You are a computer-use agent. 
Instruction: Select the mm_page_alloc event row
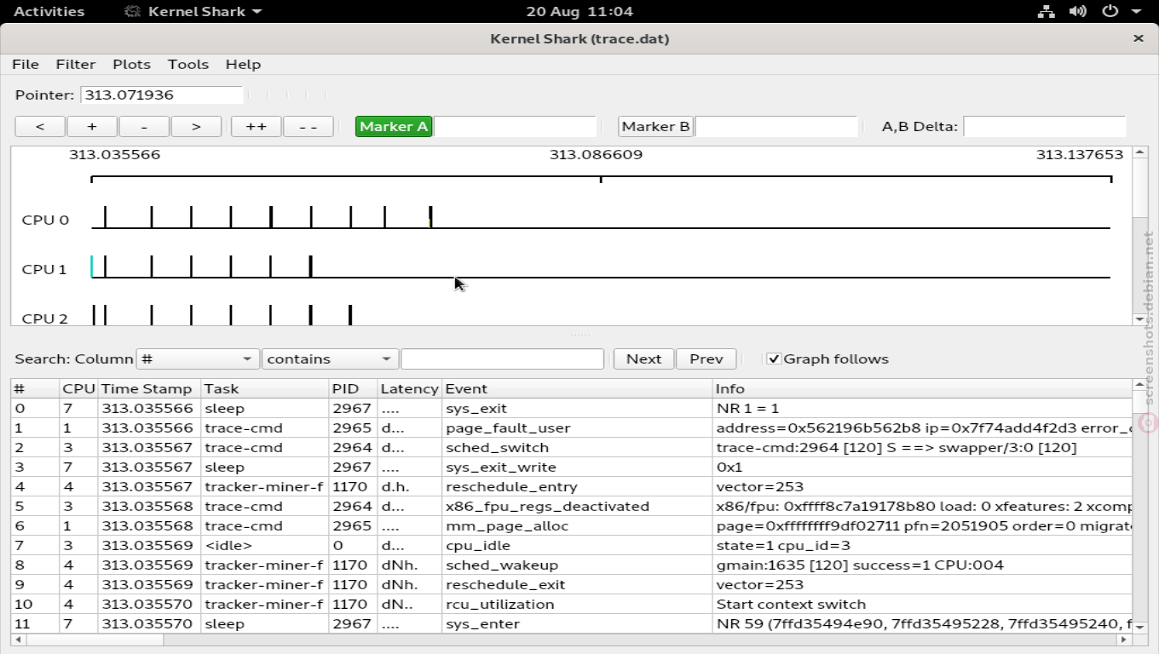(571, 526)
